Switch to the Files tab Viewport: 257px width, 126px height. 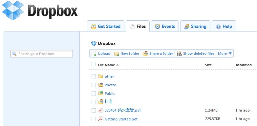tap(138, 26)
